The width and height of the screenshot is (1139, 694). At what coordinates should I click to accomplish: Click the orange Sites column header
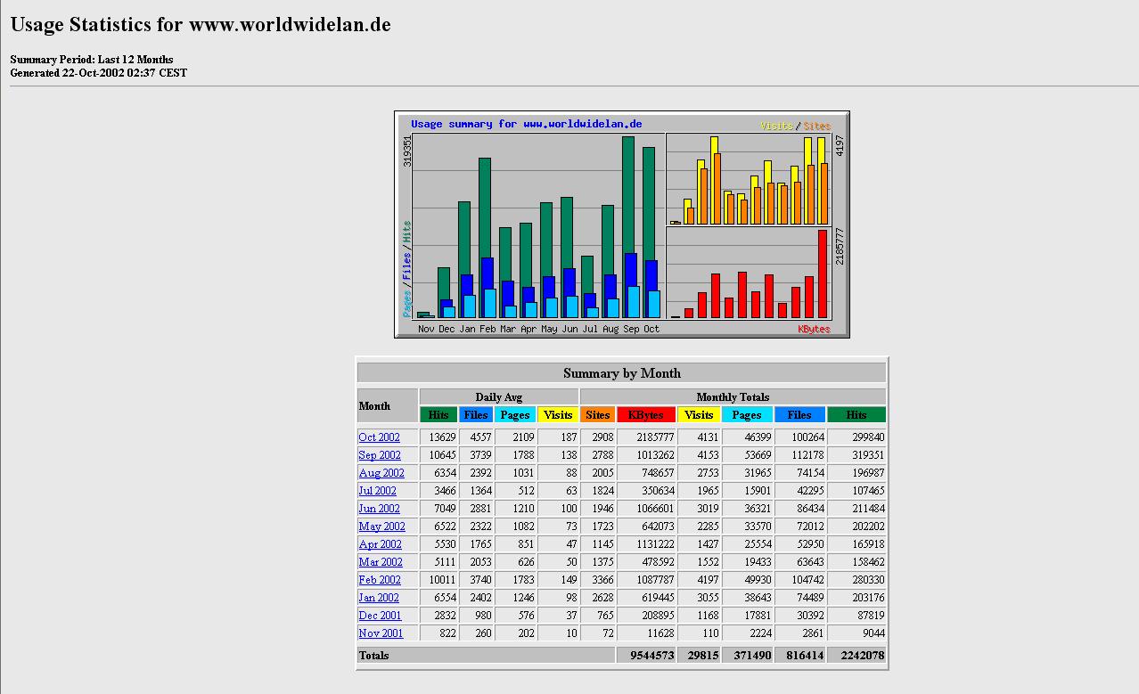pos(597,415)
